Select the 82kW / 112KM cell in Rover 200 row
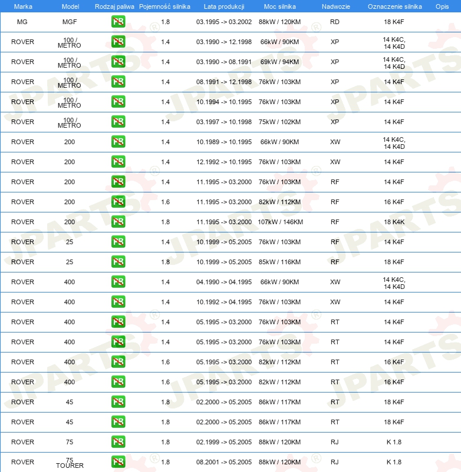 (x=279, y=202)
